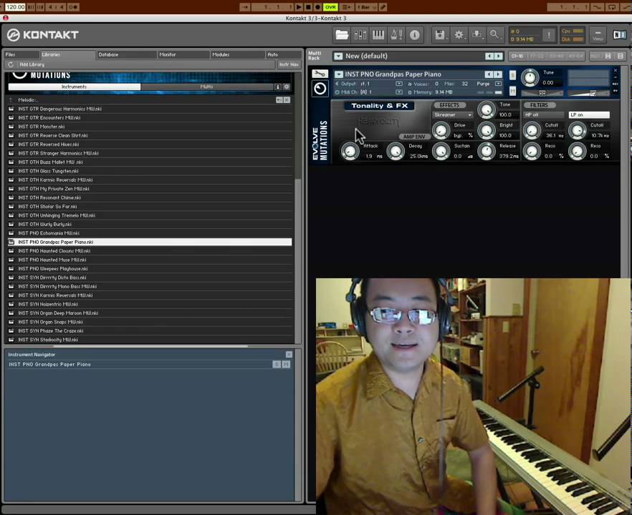632x515 pixels.
Task: Switch to the Modules tab
Action: 237,54
